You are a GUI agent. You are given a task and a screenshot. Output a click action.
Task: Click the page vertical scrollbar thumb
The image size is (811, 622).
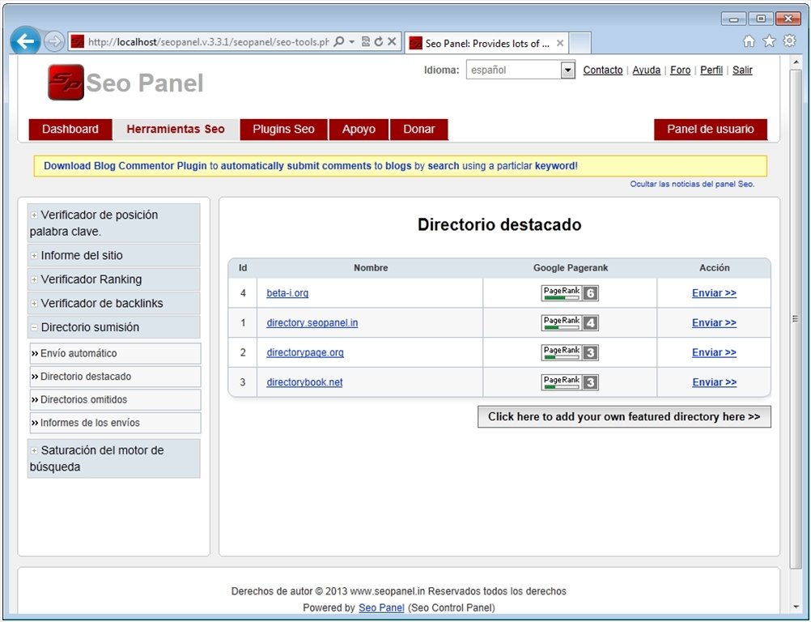796,319
